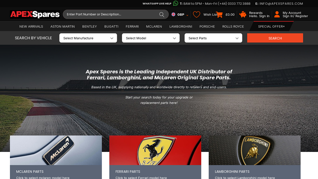
Task: Click the My Account user icon
Action: tap(277, 14)
